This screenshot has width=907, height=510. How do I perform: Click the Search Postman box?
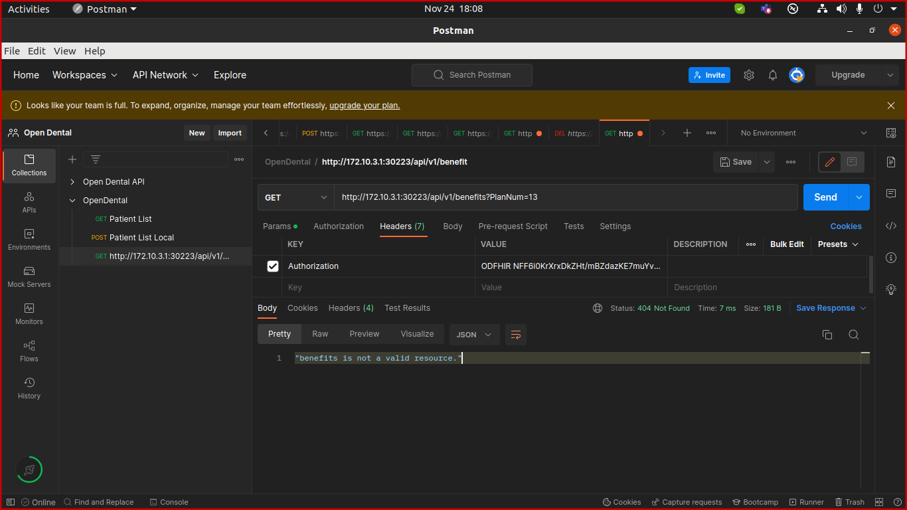[x=472, y=75]
